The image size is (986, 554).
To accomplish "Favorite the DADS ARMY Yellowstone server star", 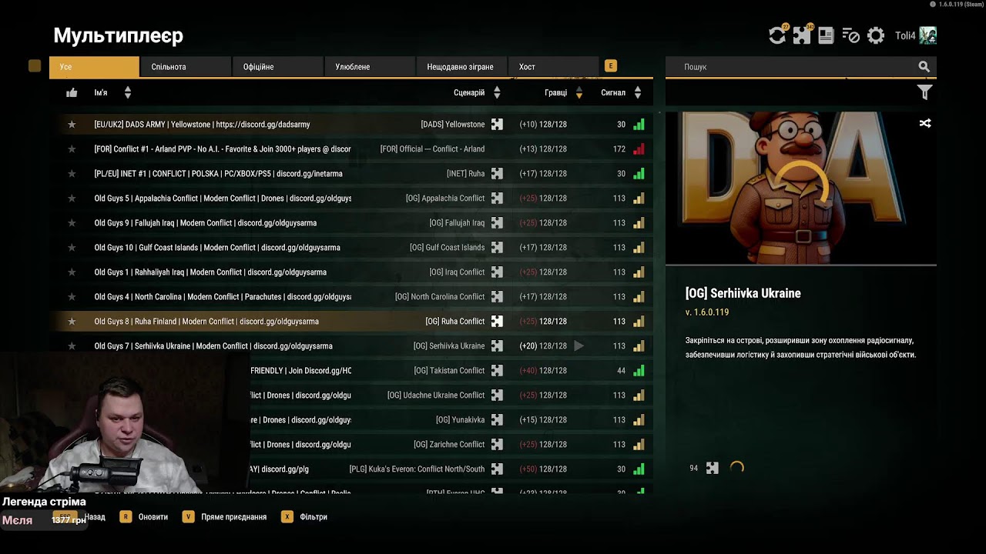I will coord(72,125).
